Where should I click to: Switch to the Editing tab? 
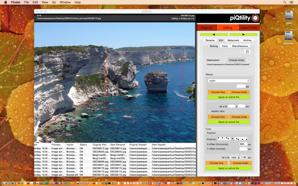click(228, 28)
